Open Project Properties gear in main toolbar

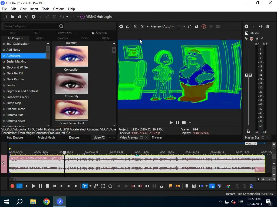(x=34, y=17)
